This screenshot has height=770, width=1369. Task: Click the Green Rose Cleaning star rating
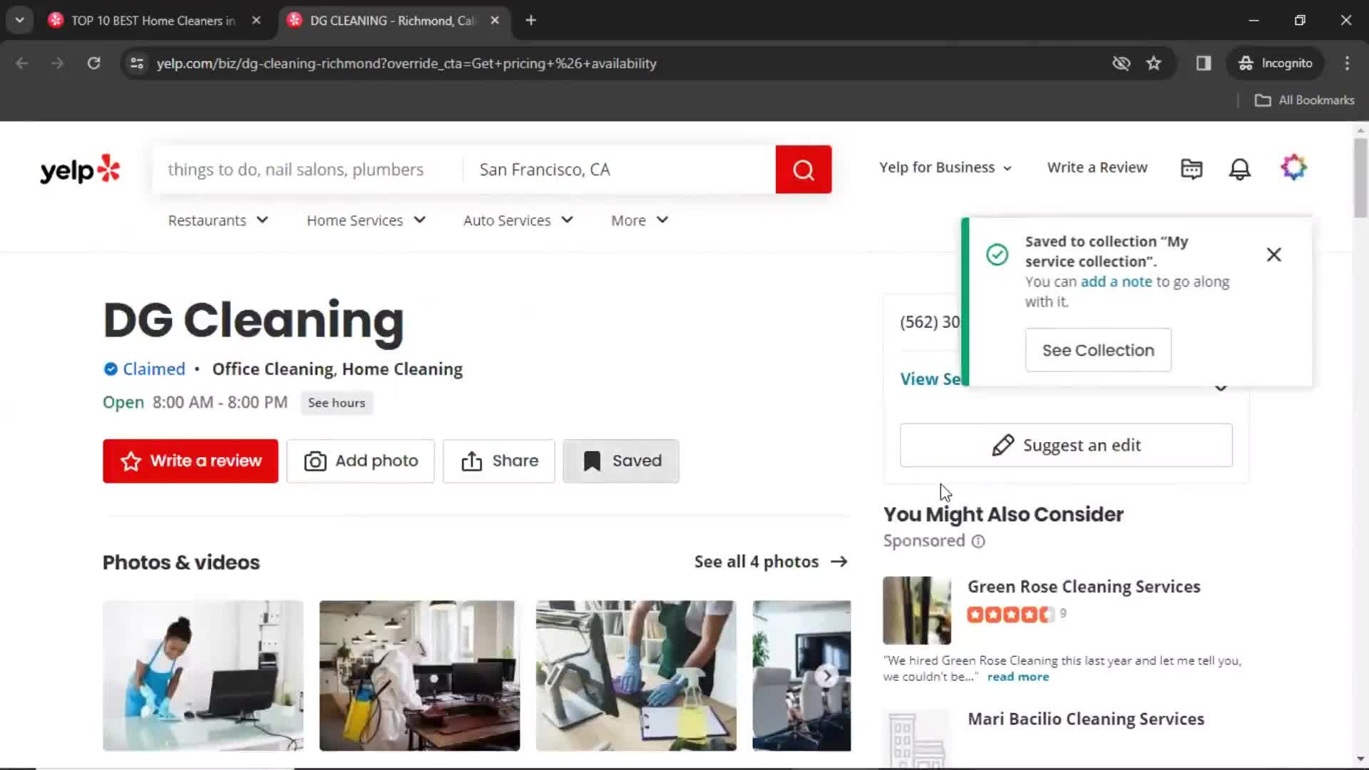(x=1010, y=615)
